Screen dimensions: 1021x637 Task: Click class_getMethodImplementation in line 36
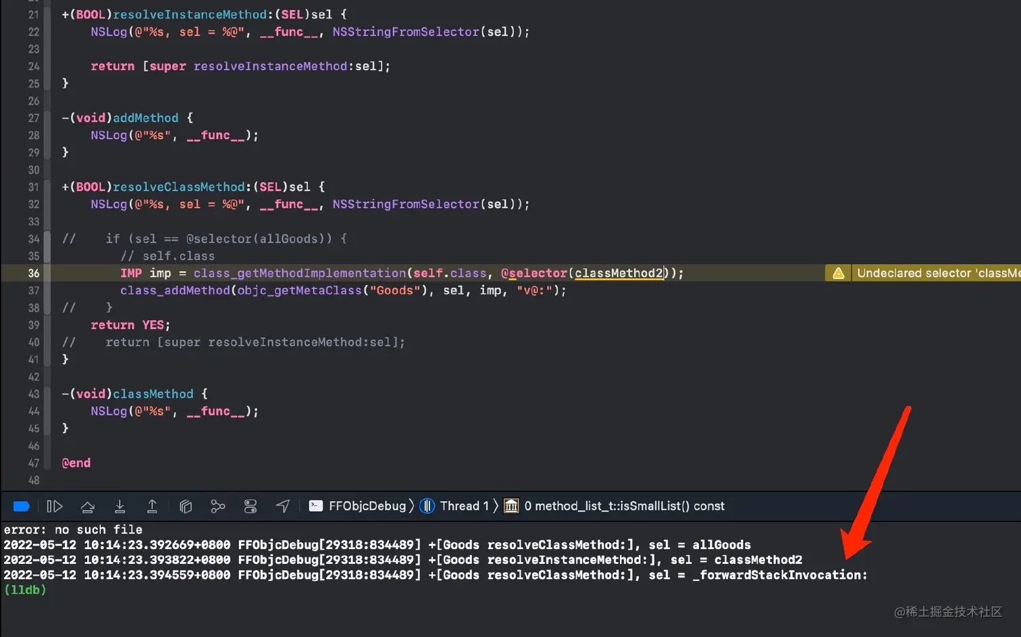point(300,273)
